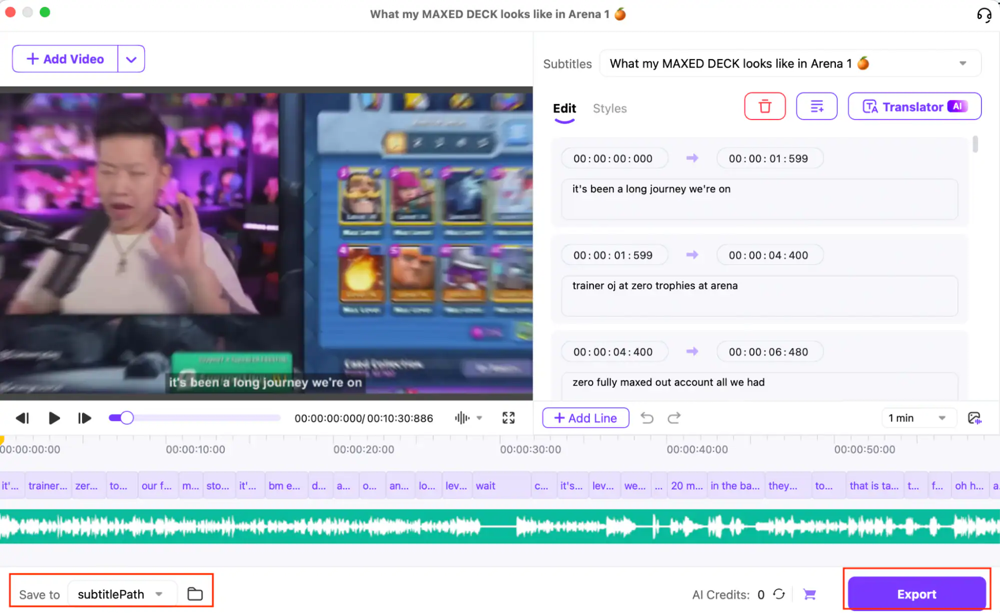1000x613 pixels.
Task: Switch to the Edit tab
Action: (564, 108)
